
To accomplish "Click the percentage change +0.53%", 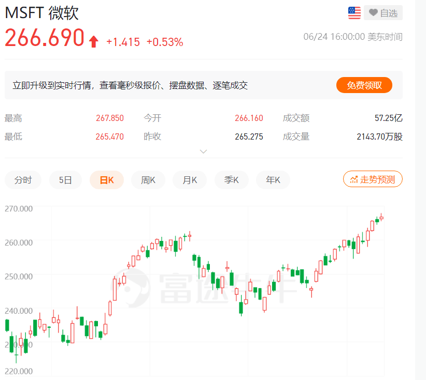I will click(165, 42).
